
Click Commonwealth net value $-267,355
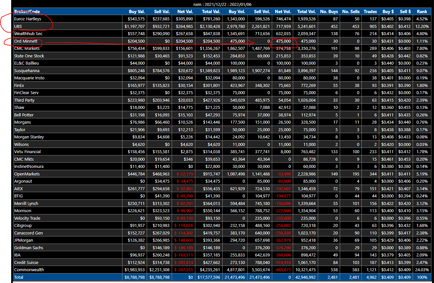pyautogui.click(x=184, y=270)
